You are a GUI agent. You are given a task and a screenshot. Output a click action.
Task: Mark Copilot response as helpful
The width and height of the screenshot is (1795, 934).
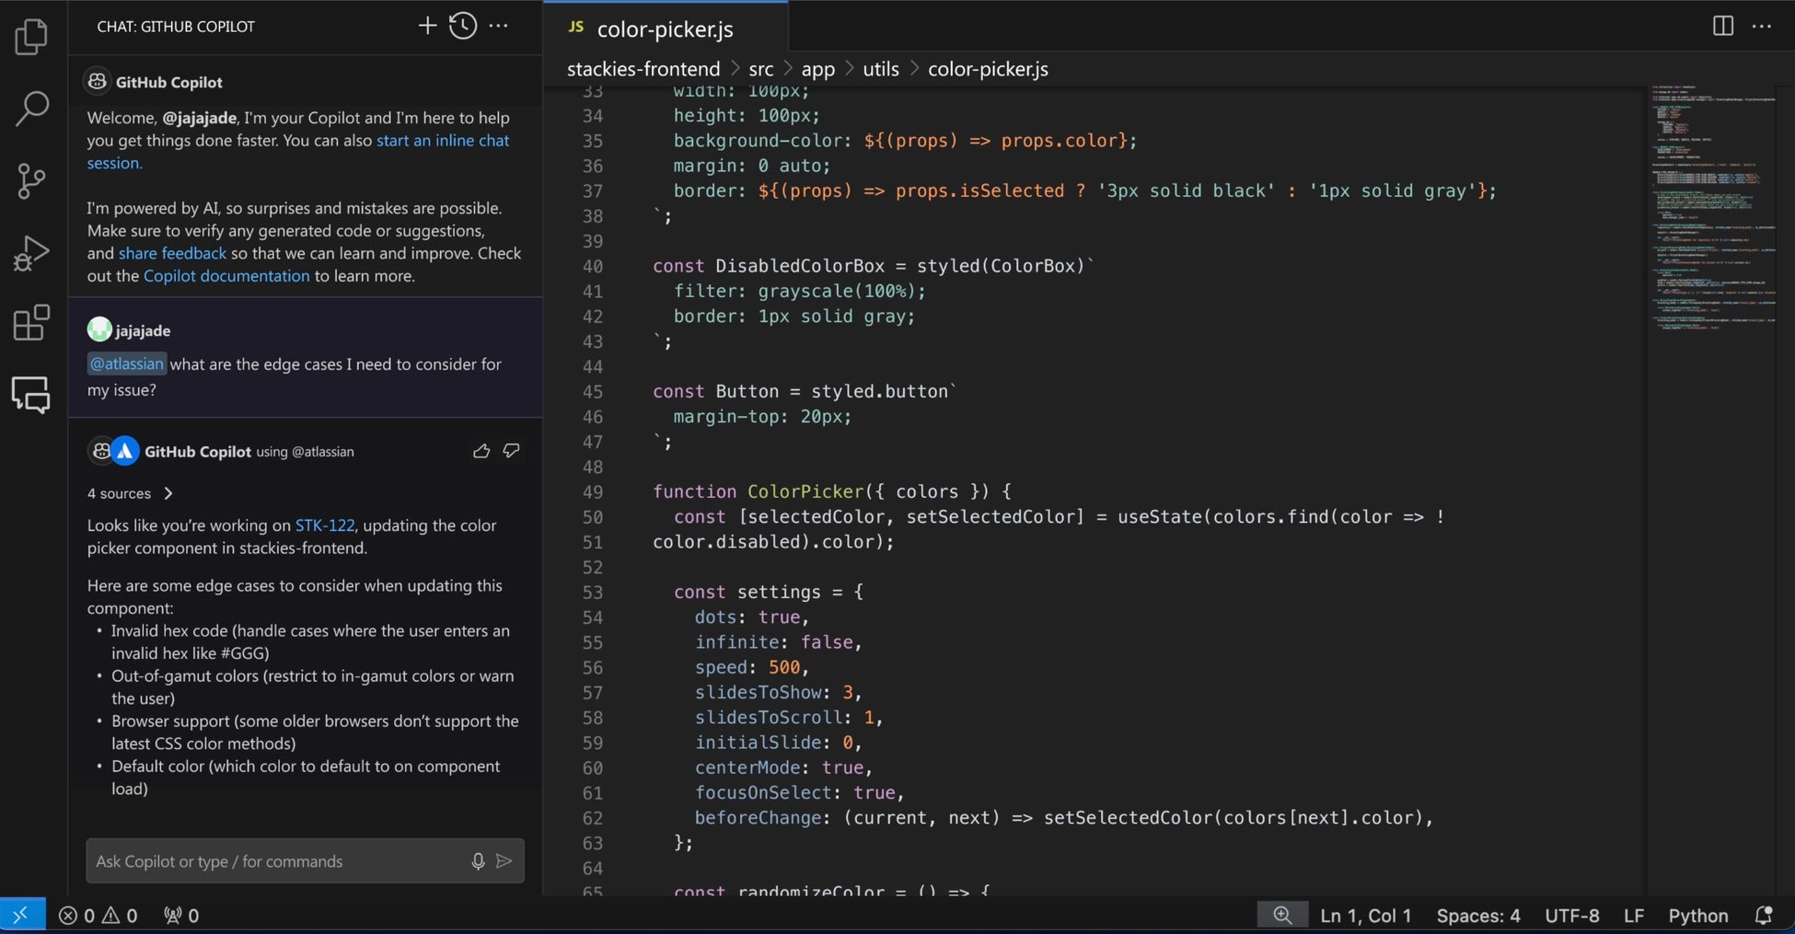(481, 451)
